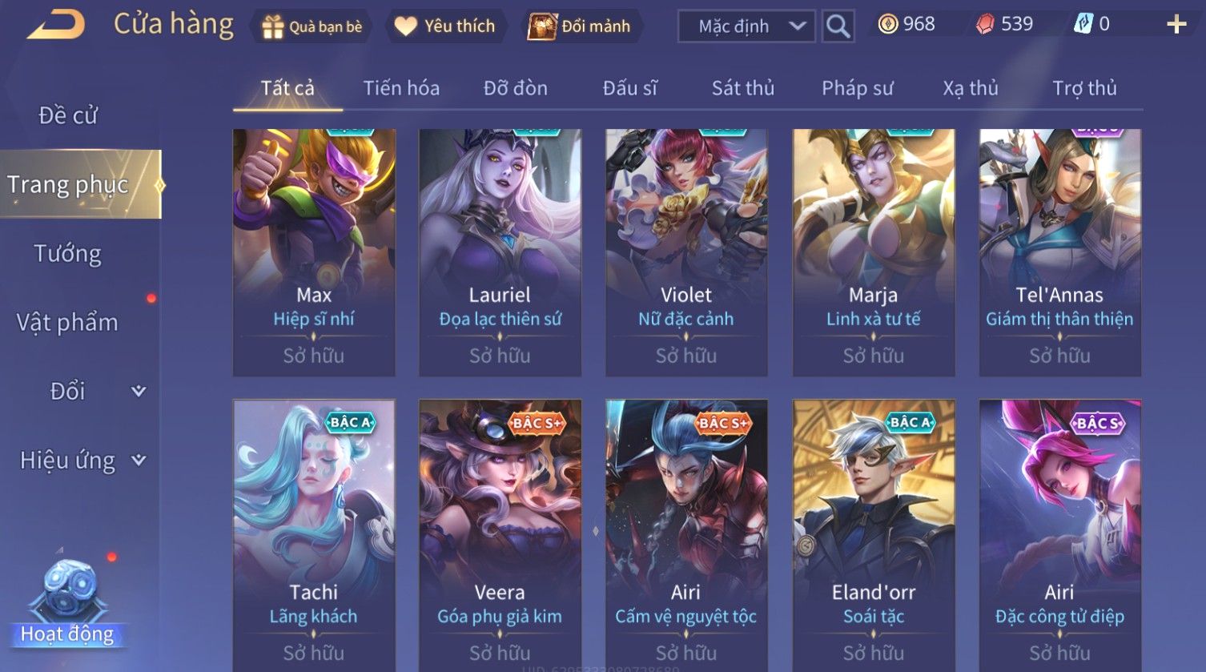
Task: Open the Tướng sidebar category
Action: [x=68, y=254]
